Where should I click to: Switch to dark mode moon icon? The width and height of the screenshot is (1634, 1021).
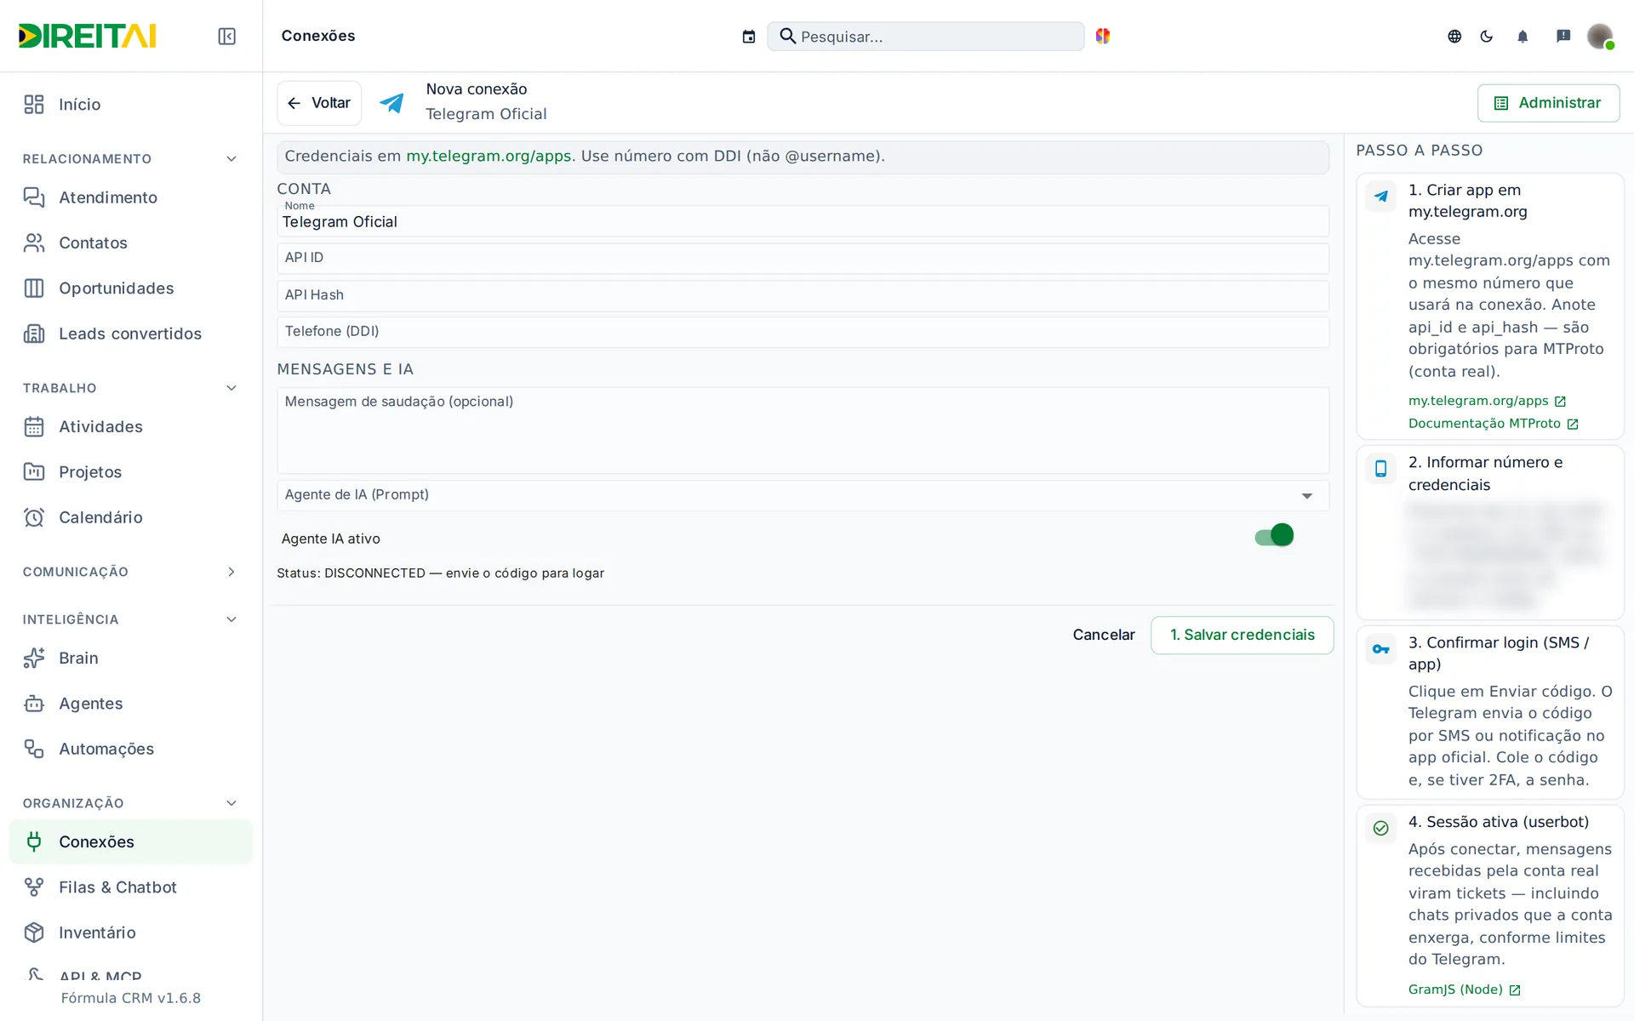1487,36
